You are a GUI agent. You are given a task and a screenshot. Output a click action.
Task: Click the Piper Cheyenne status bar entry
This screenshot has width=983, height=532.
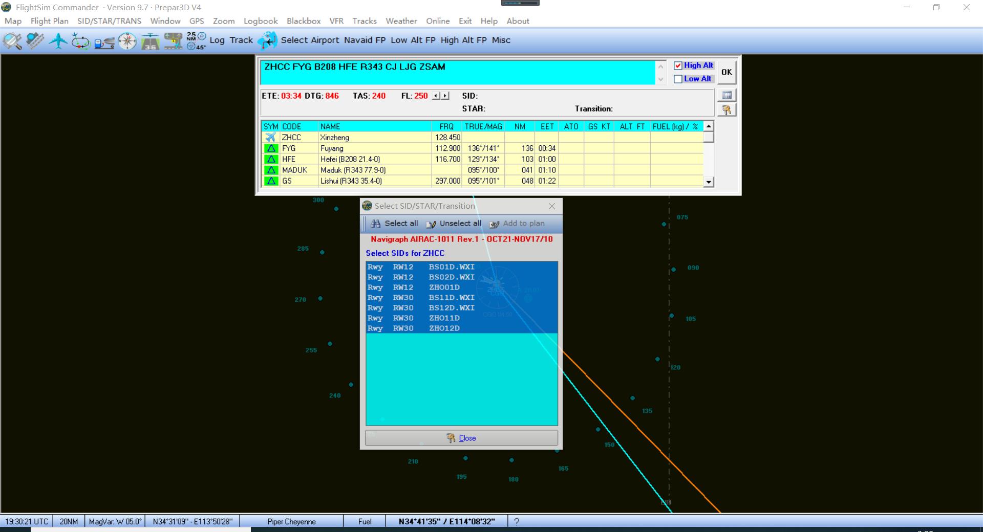tap(291, 521)
